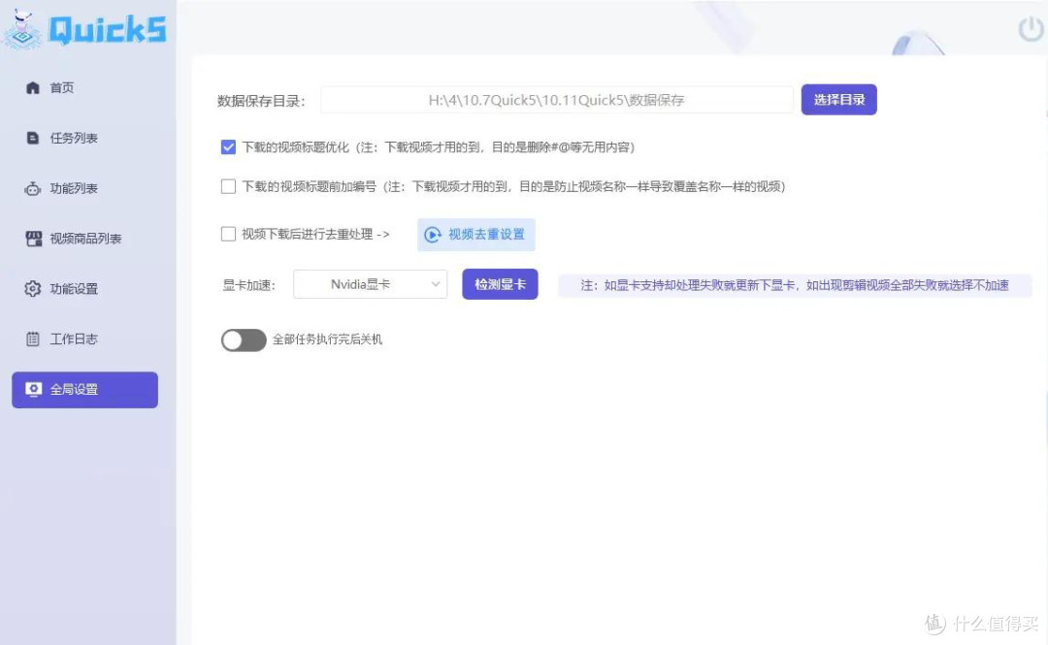Click the document icon beside 任务列表

33,138
